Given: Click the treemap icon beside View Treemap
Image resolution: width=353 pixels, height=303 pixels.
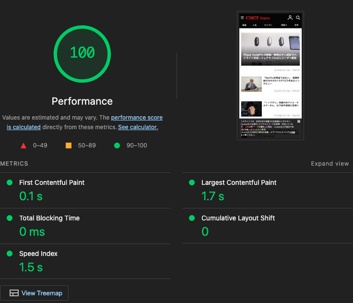Looking at the screenshot, I should click(14, 293).
